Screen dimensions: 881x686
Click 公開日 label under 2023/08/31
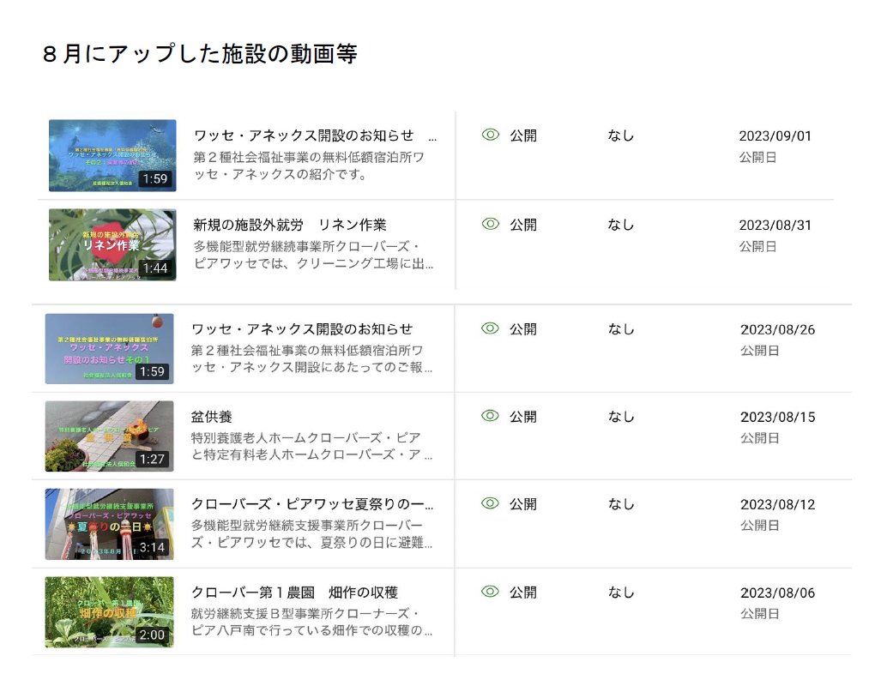758,247
